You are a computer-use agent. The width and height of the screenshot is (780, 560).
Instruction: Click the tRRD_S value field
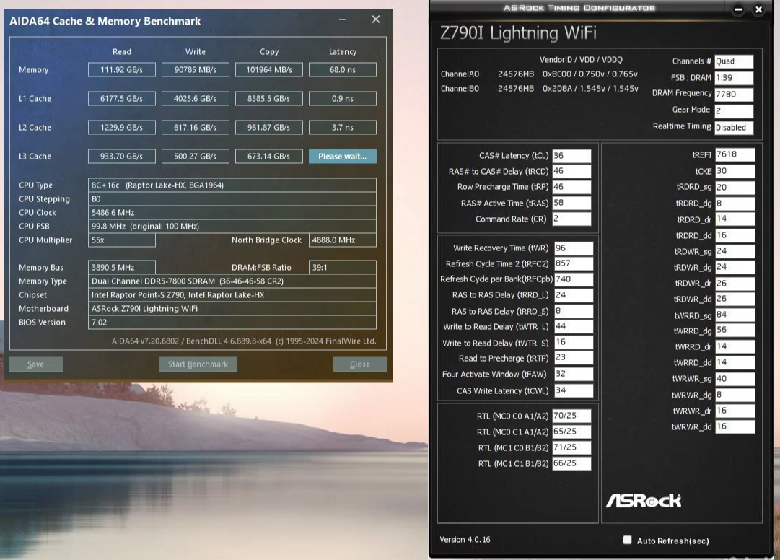[574, 311]
